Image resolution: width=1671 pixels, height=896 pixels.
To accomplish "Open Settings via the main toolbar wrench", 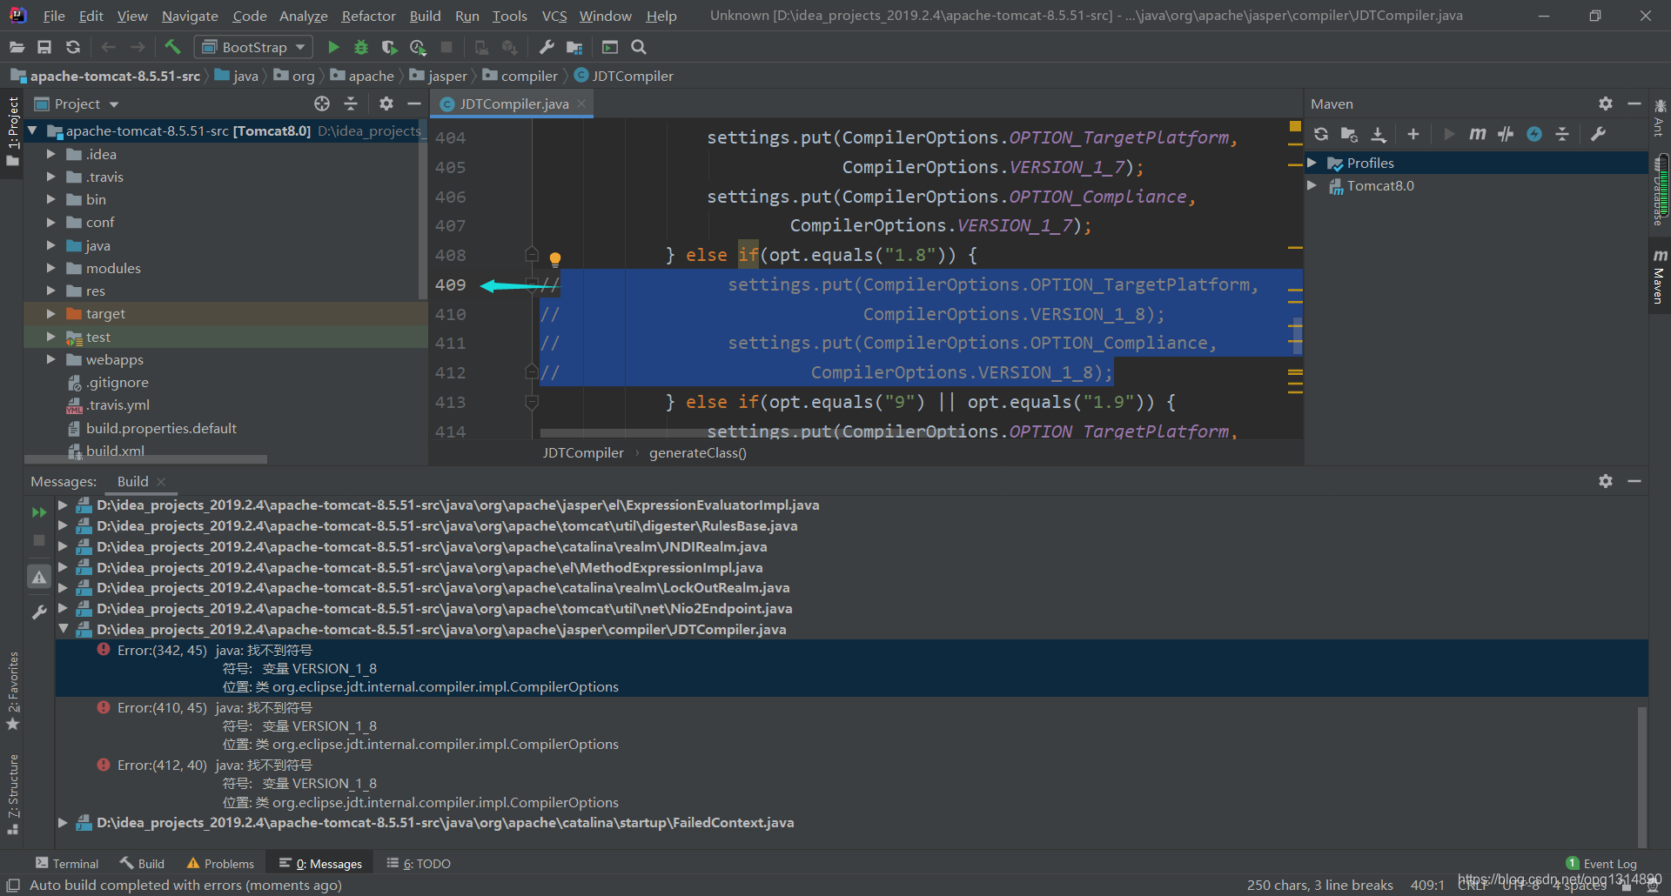I will [547, 47].
